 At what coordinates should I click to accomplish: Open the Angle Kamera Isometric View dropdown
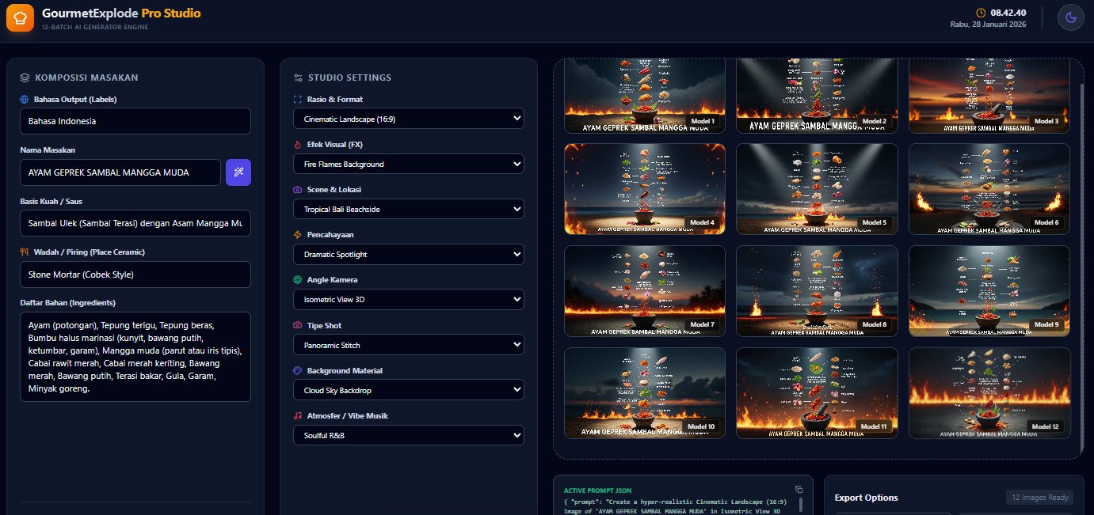coord(409,299)
